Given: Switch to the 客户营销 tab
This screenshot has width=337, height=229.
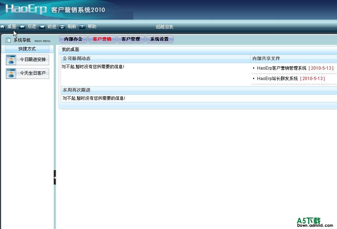Looking at the screenshot, I should [102, 39].
